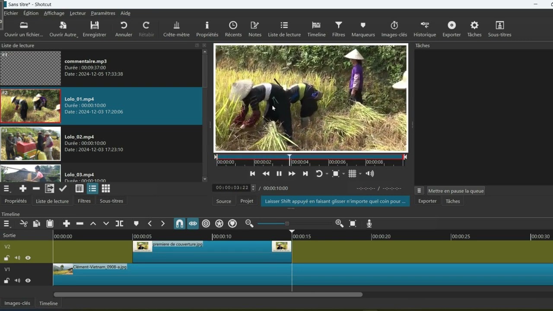Open the Marqueurs panel from toolbar
The width and height of the screenshot is (553, 311).
pyautogui.click(x=363, y=29)
